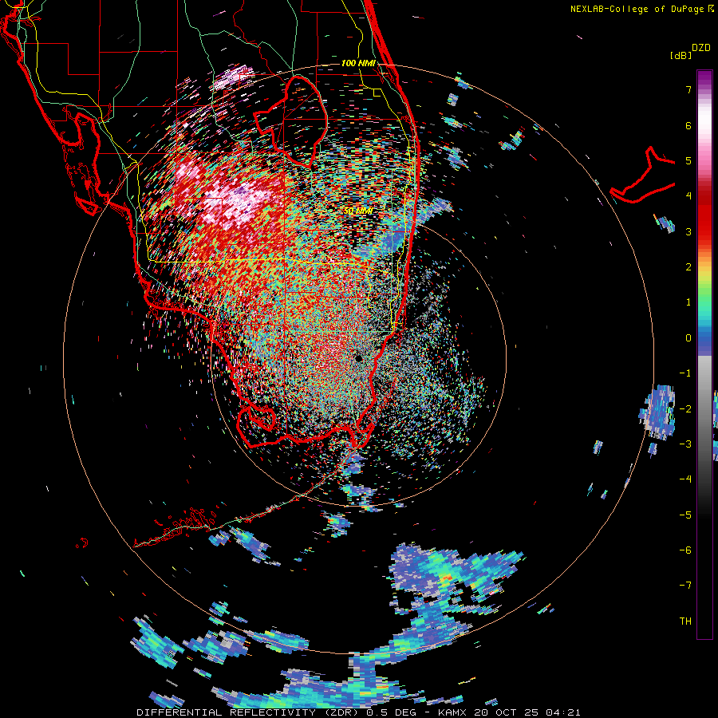
Task: Click the 0.5 DEG elevation text
Action: pos(394,712)
